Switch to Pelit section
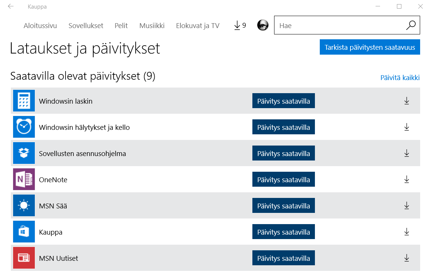 (x=121, y=26)
